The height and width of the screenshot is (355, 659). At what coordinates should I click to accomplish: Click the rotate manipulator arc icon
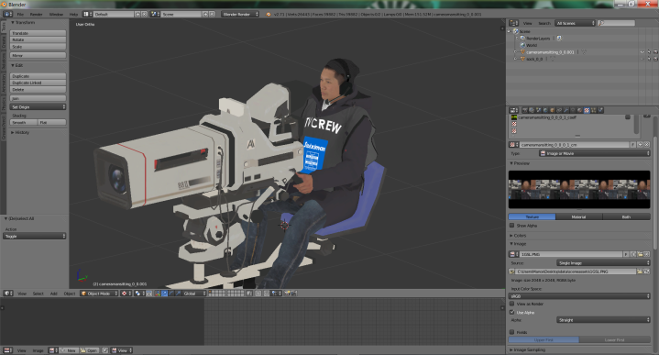pyautogui.click(x=171, y=294)
